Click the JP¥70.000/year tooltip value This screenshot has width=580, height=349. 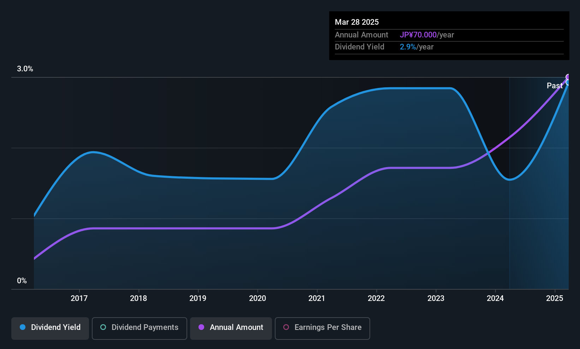[427, 35]
